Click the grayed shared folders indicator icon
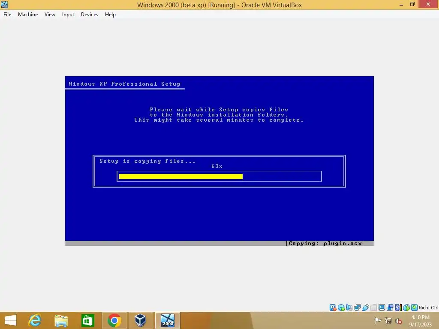 coord(374,308)
